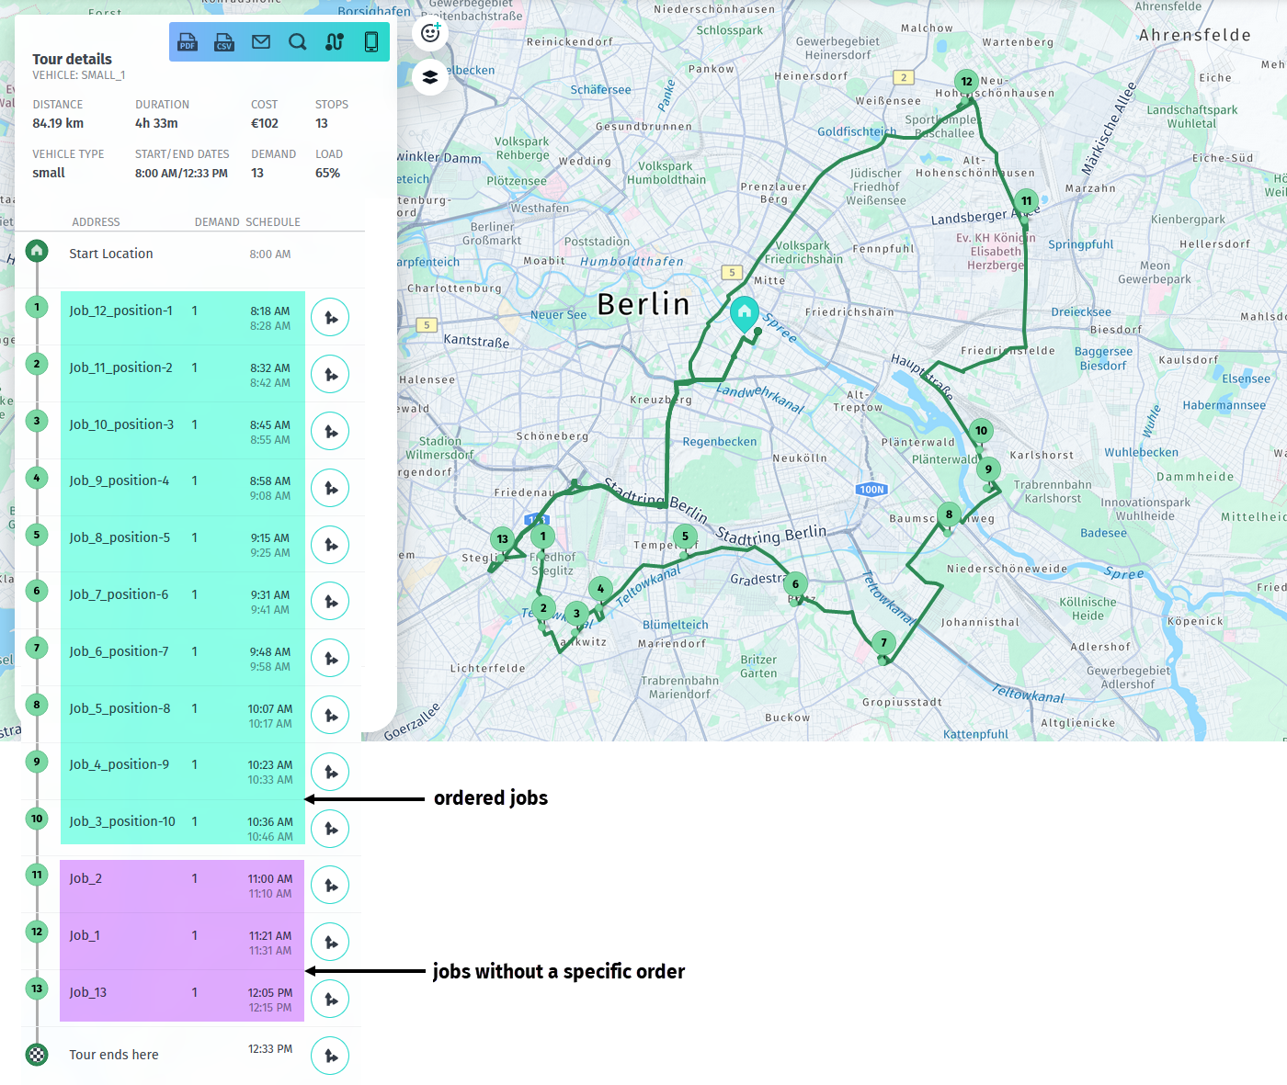Export tour details as PDF
The width and height of the screenshot is (1287, 1085).
click(x=188, y=42)
